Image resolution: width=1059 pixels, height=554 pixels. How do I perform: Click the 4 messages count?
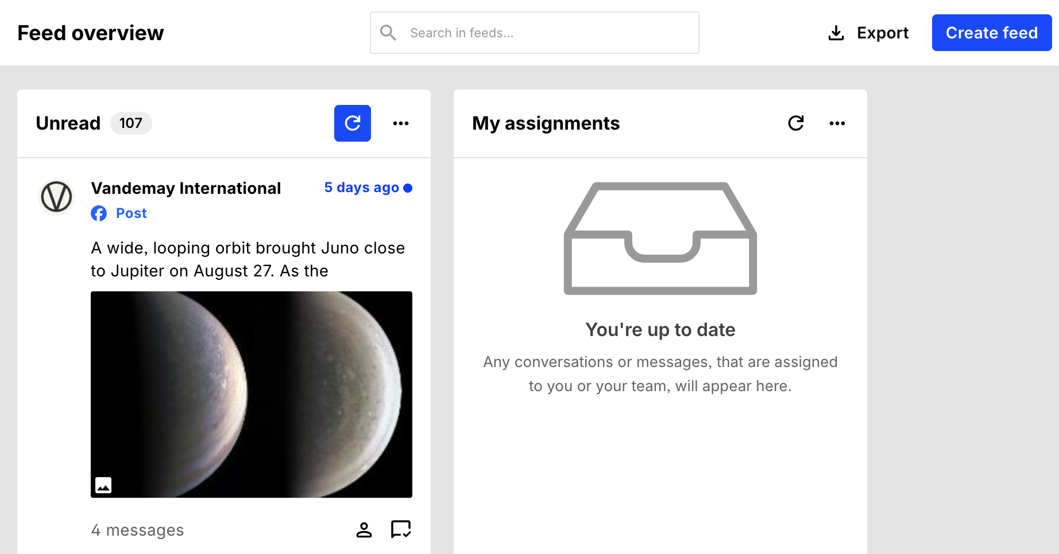click(138, 530)
